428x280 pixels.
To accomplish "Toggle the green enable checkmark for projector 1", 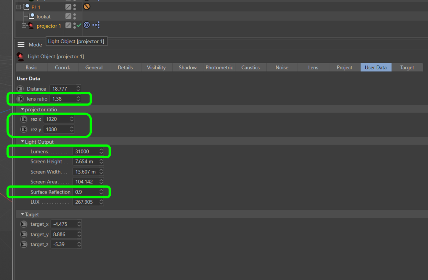I will (79, 25).
